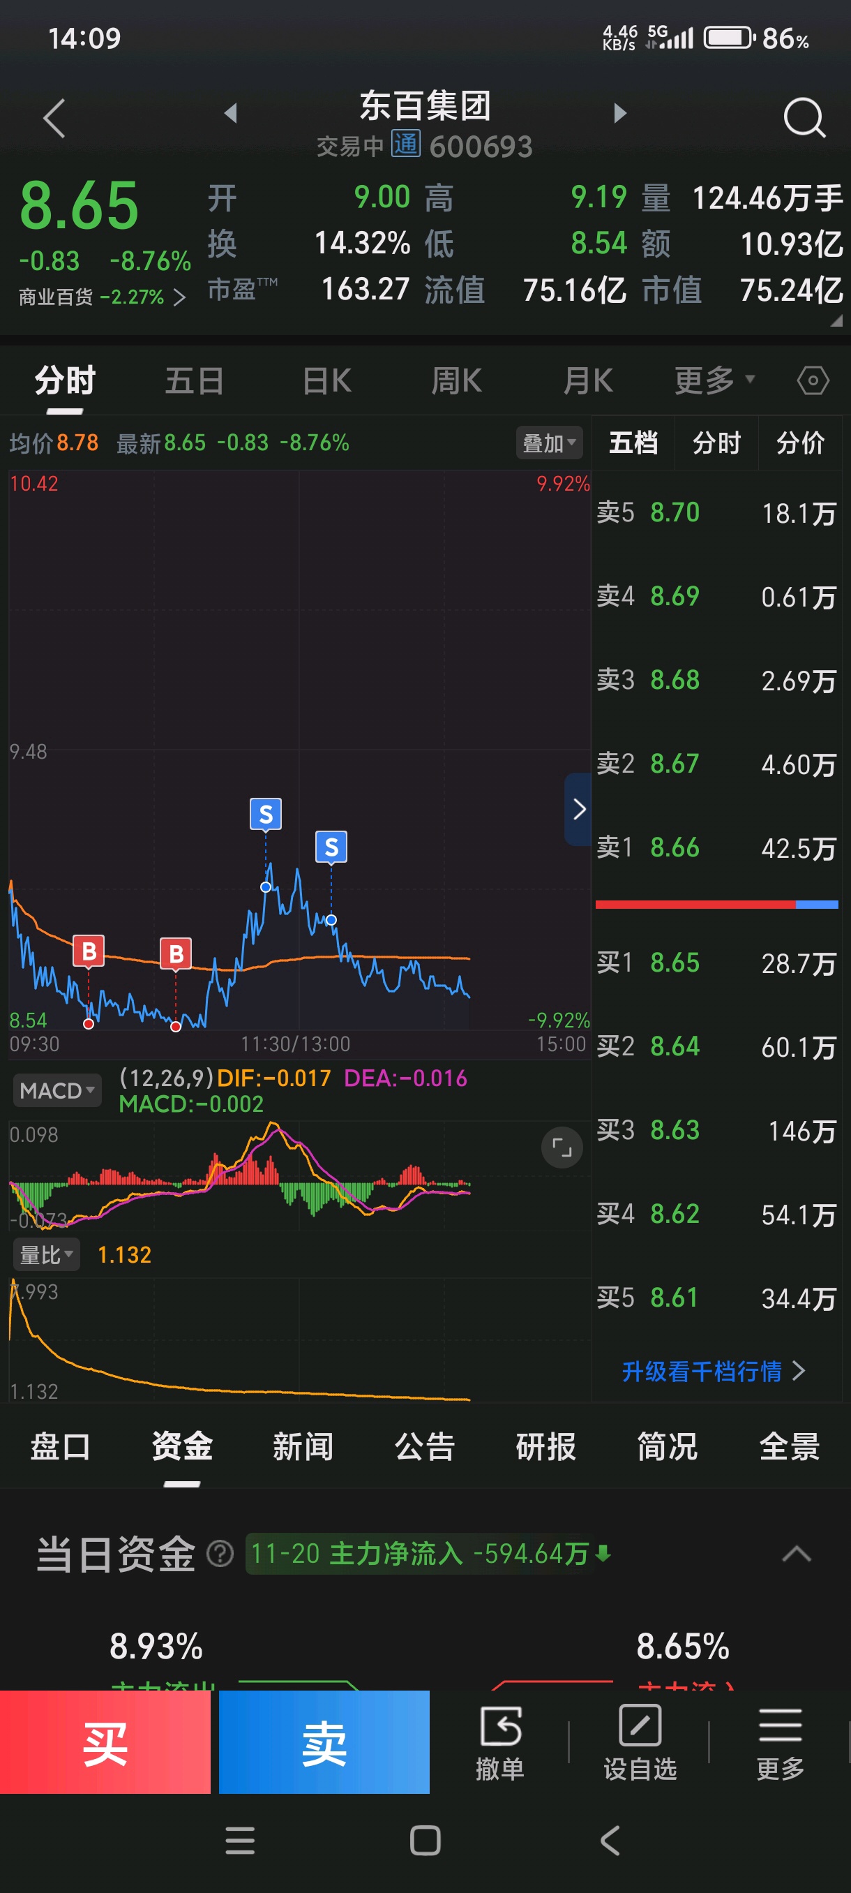
Task: Tap Android home navigation button
Action: (425, 1840)
